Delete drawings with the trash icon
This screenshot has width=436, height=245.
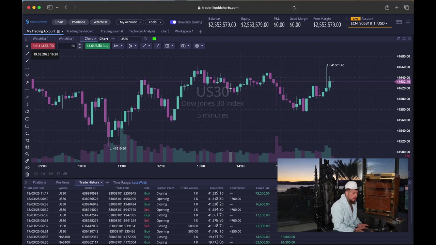[x=27, y=174]
